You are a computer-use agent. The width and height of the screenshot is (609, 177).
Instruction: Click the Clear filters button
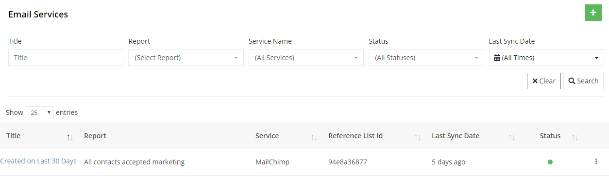[544, 81]
